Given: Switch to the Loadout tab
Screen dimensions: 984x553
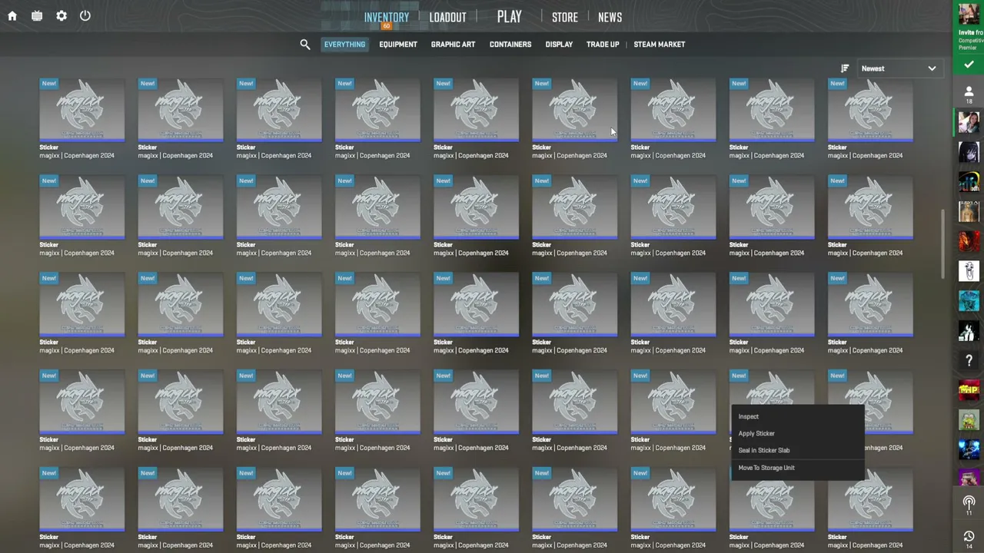Looking at the screenshot, I should point(447,17).
